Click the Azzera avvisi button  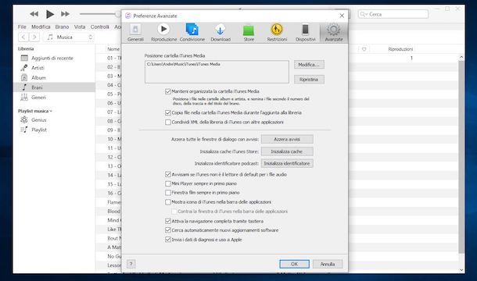pyautogui.click(x=287, y=139)
